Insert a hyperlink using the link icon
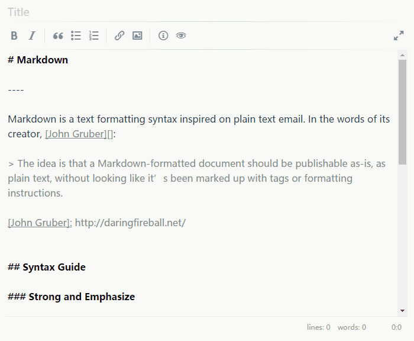The width and height of the screenshot is (414, 341). pyautogui.click(x=119, y=36)
